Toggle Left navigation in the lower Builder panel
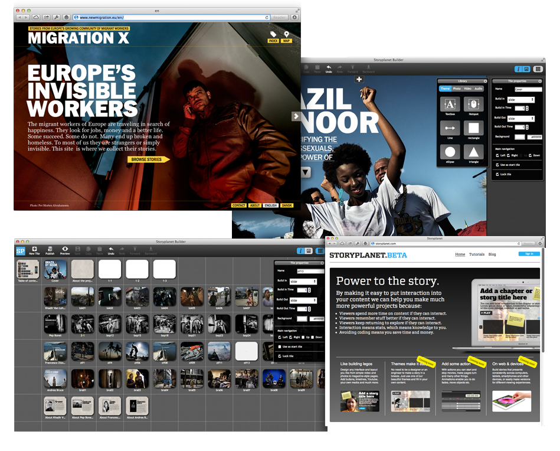 tap(280, 337)
